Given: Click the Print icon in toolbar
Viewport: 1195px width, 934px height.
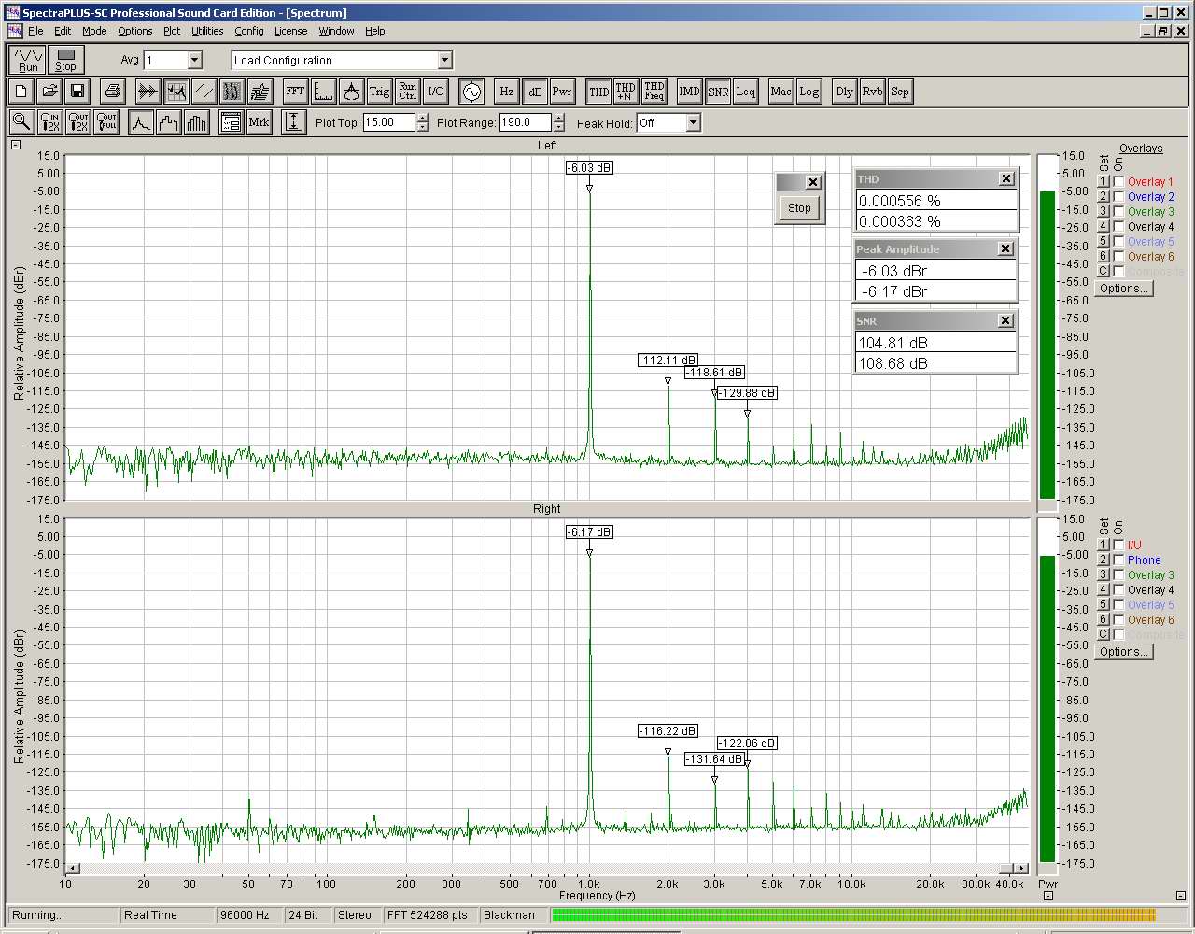Looking at the screenshot, I should click(113, 92).
